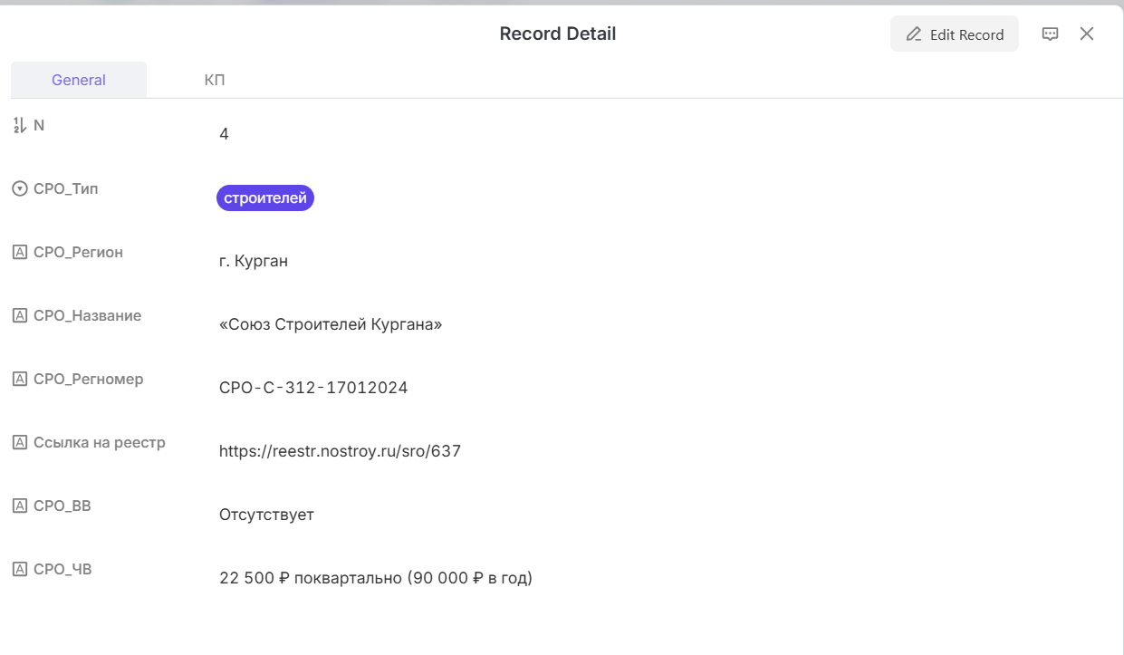Click the СРО-С-312-17012024 registration number
The image size is (1124, 655).
tap(313, 388)
